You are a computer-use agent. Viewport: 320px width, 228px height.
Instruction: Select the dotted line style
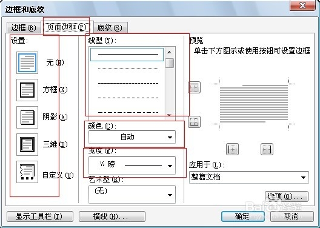128,69
